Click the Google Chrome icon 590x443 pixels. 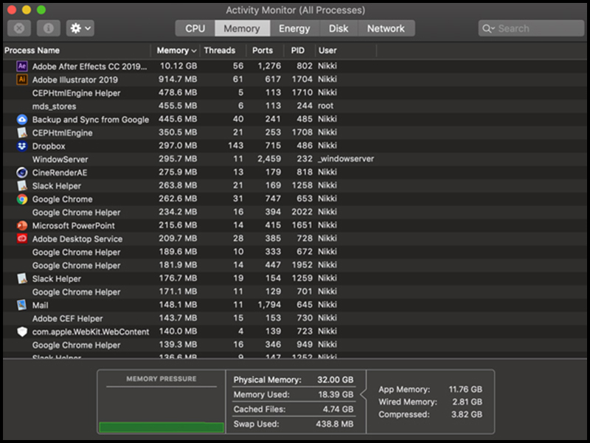(22, 199)
